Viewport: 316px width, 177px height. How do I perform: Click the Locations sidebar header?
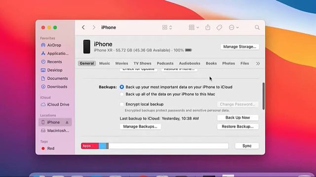48,116
